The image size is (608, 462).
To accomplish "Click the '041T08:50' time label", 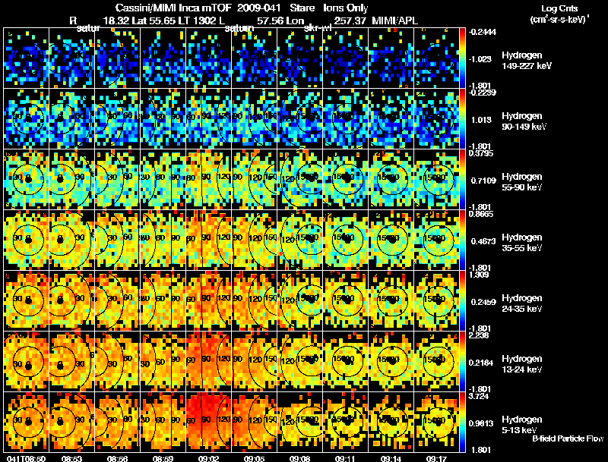I will click(26, 458).
